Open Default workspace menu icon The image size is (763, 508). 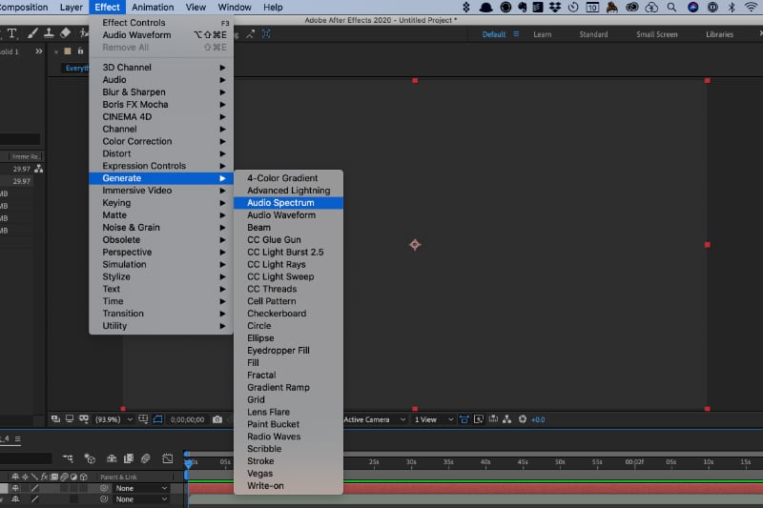[x=516, y=34]
